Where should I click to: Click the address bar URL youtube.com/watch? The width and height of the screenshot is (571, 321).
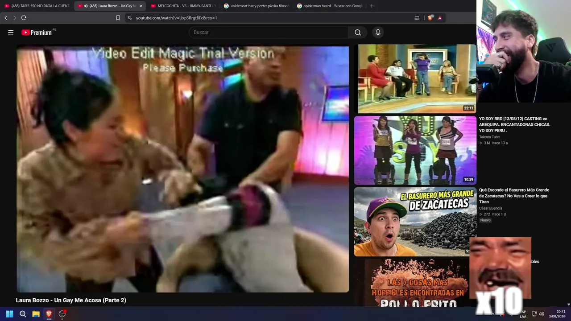(176, 18)
